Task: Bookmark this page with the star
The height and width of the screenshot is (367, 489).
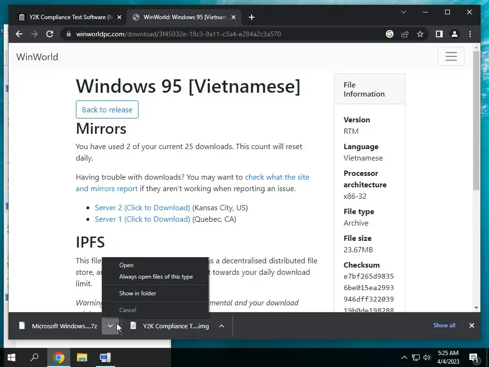Action: (420, 34)
